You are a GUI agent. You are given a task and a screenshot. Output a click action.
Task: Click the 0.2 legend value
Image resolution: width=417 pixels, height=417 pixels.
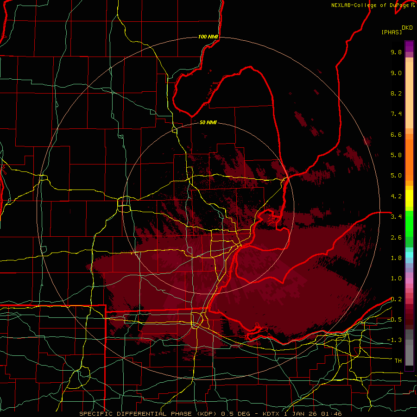click(396, 299)
